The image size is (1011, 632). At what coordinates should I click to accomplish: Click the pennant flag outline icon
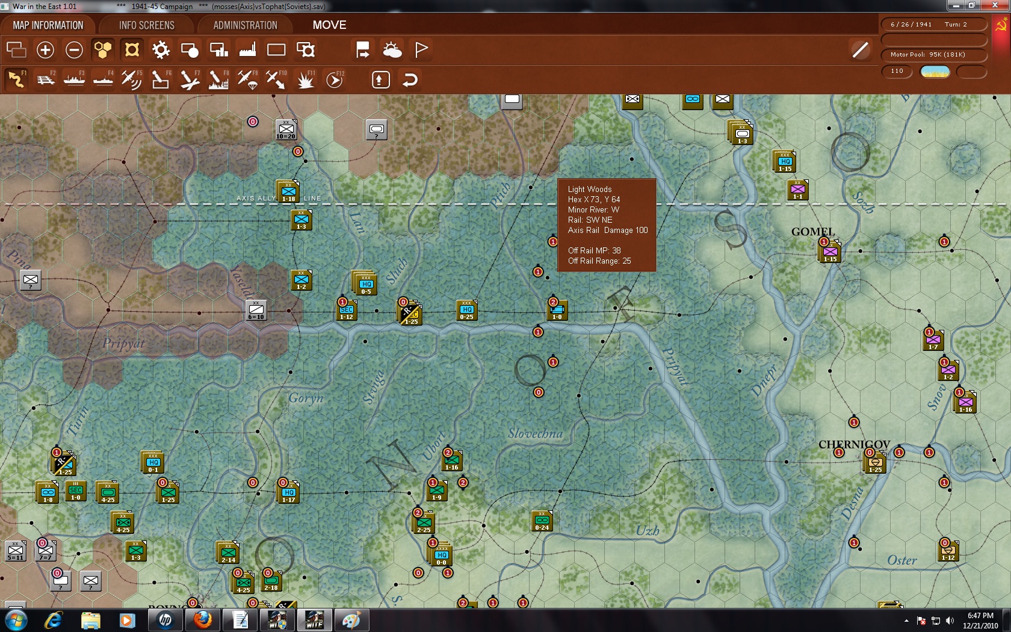coord(421,49)
